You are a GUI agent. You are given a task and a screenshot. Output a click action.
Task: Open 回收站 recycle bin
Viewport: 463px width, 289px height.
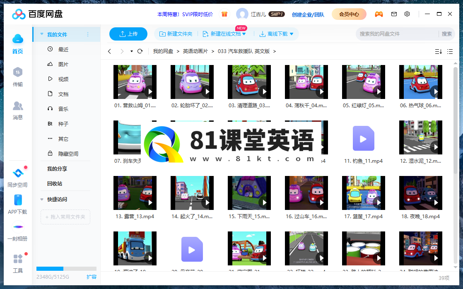55,183
